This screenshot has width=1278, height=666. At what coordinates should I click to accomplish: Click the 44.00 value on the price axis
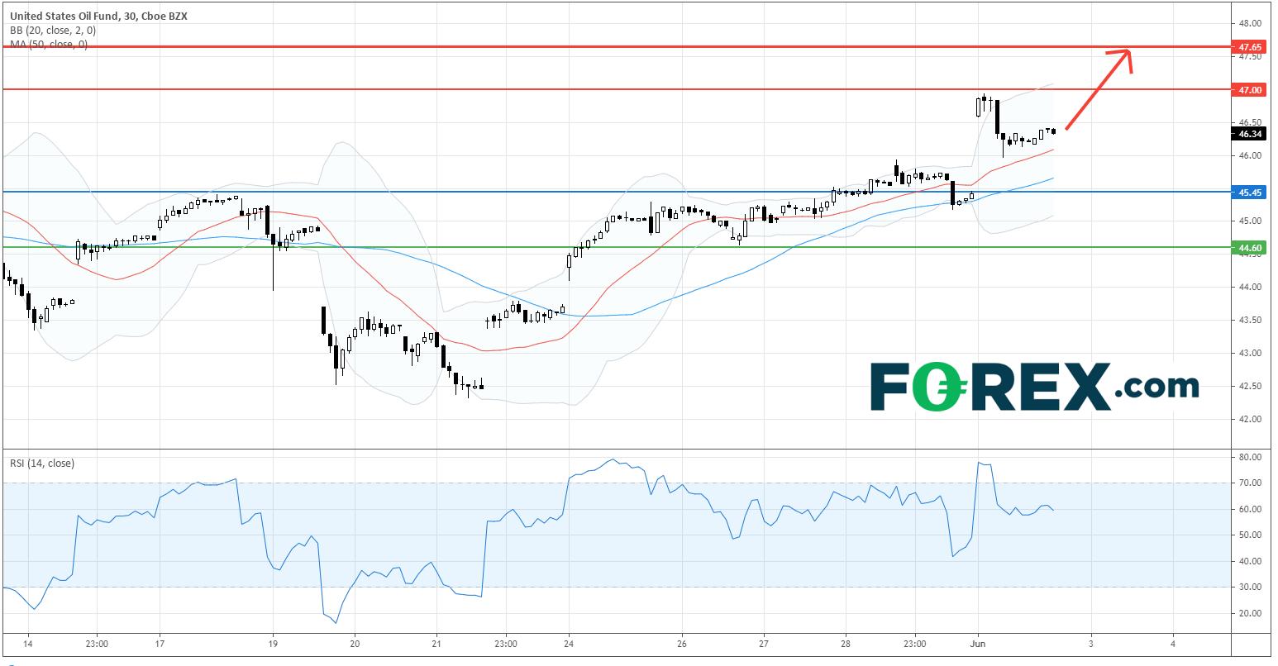coord(1250,287)
